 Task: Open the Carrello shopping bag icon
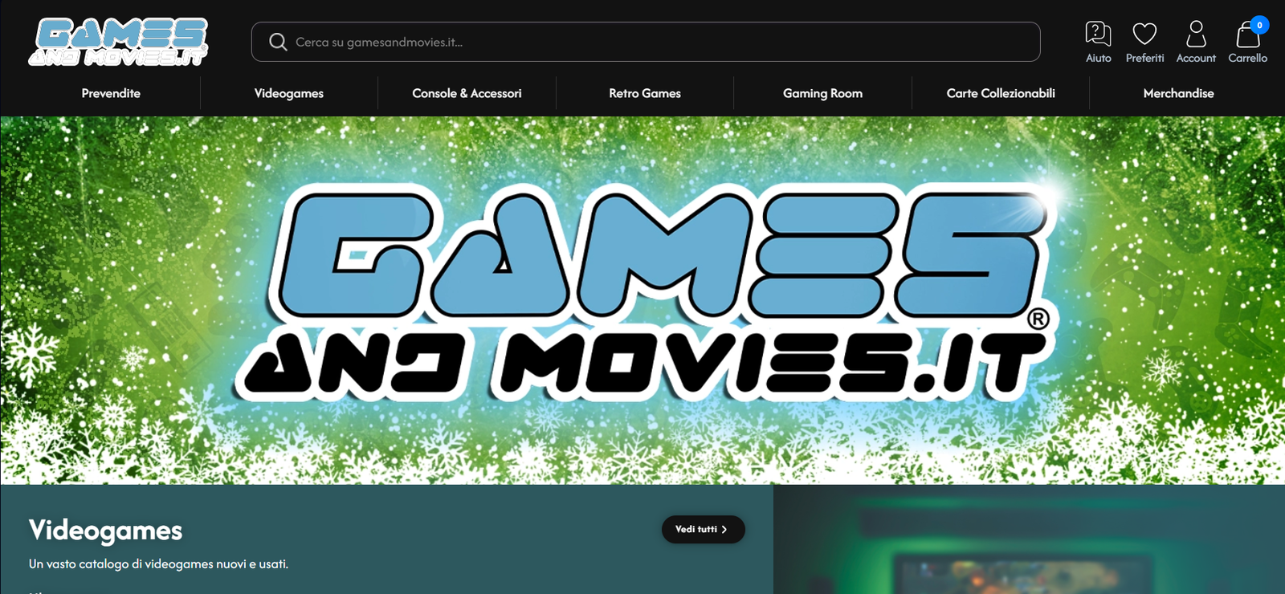click(1247, 35)
